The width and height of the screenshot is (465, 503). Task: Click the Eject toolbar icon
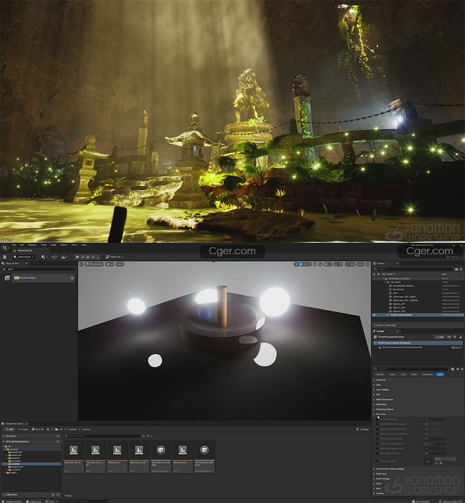pos(93,257)
